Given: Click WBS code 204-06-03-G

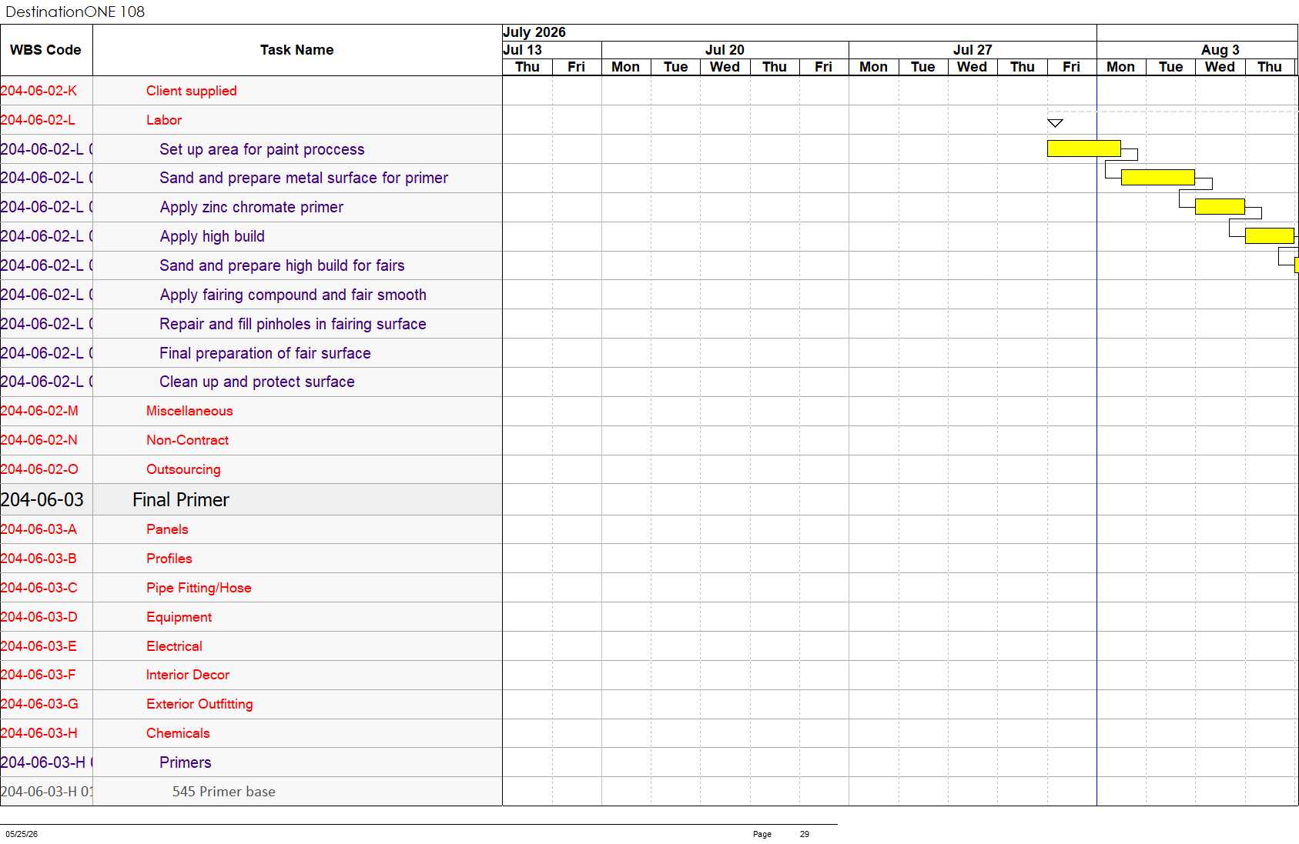Looking at the screenshot, I should (x=39, y=704).
